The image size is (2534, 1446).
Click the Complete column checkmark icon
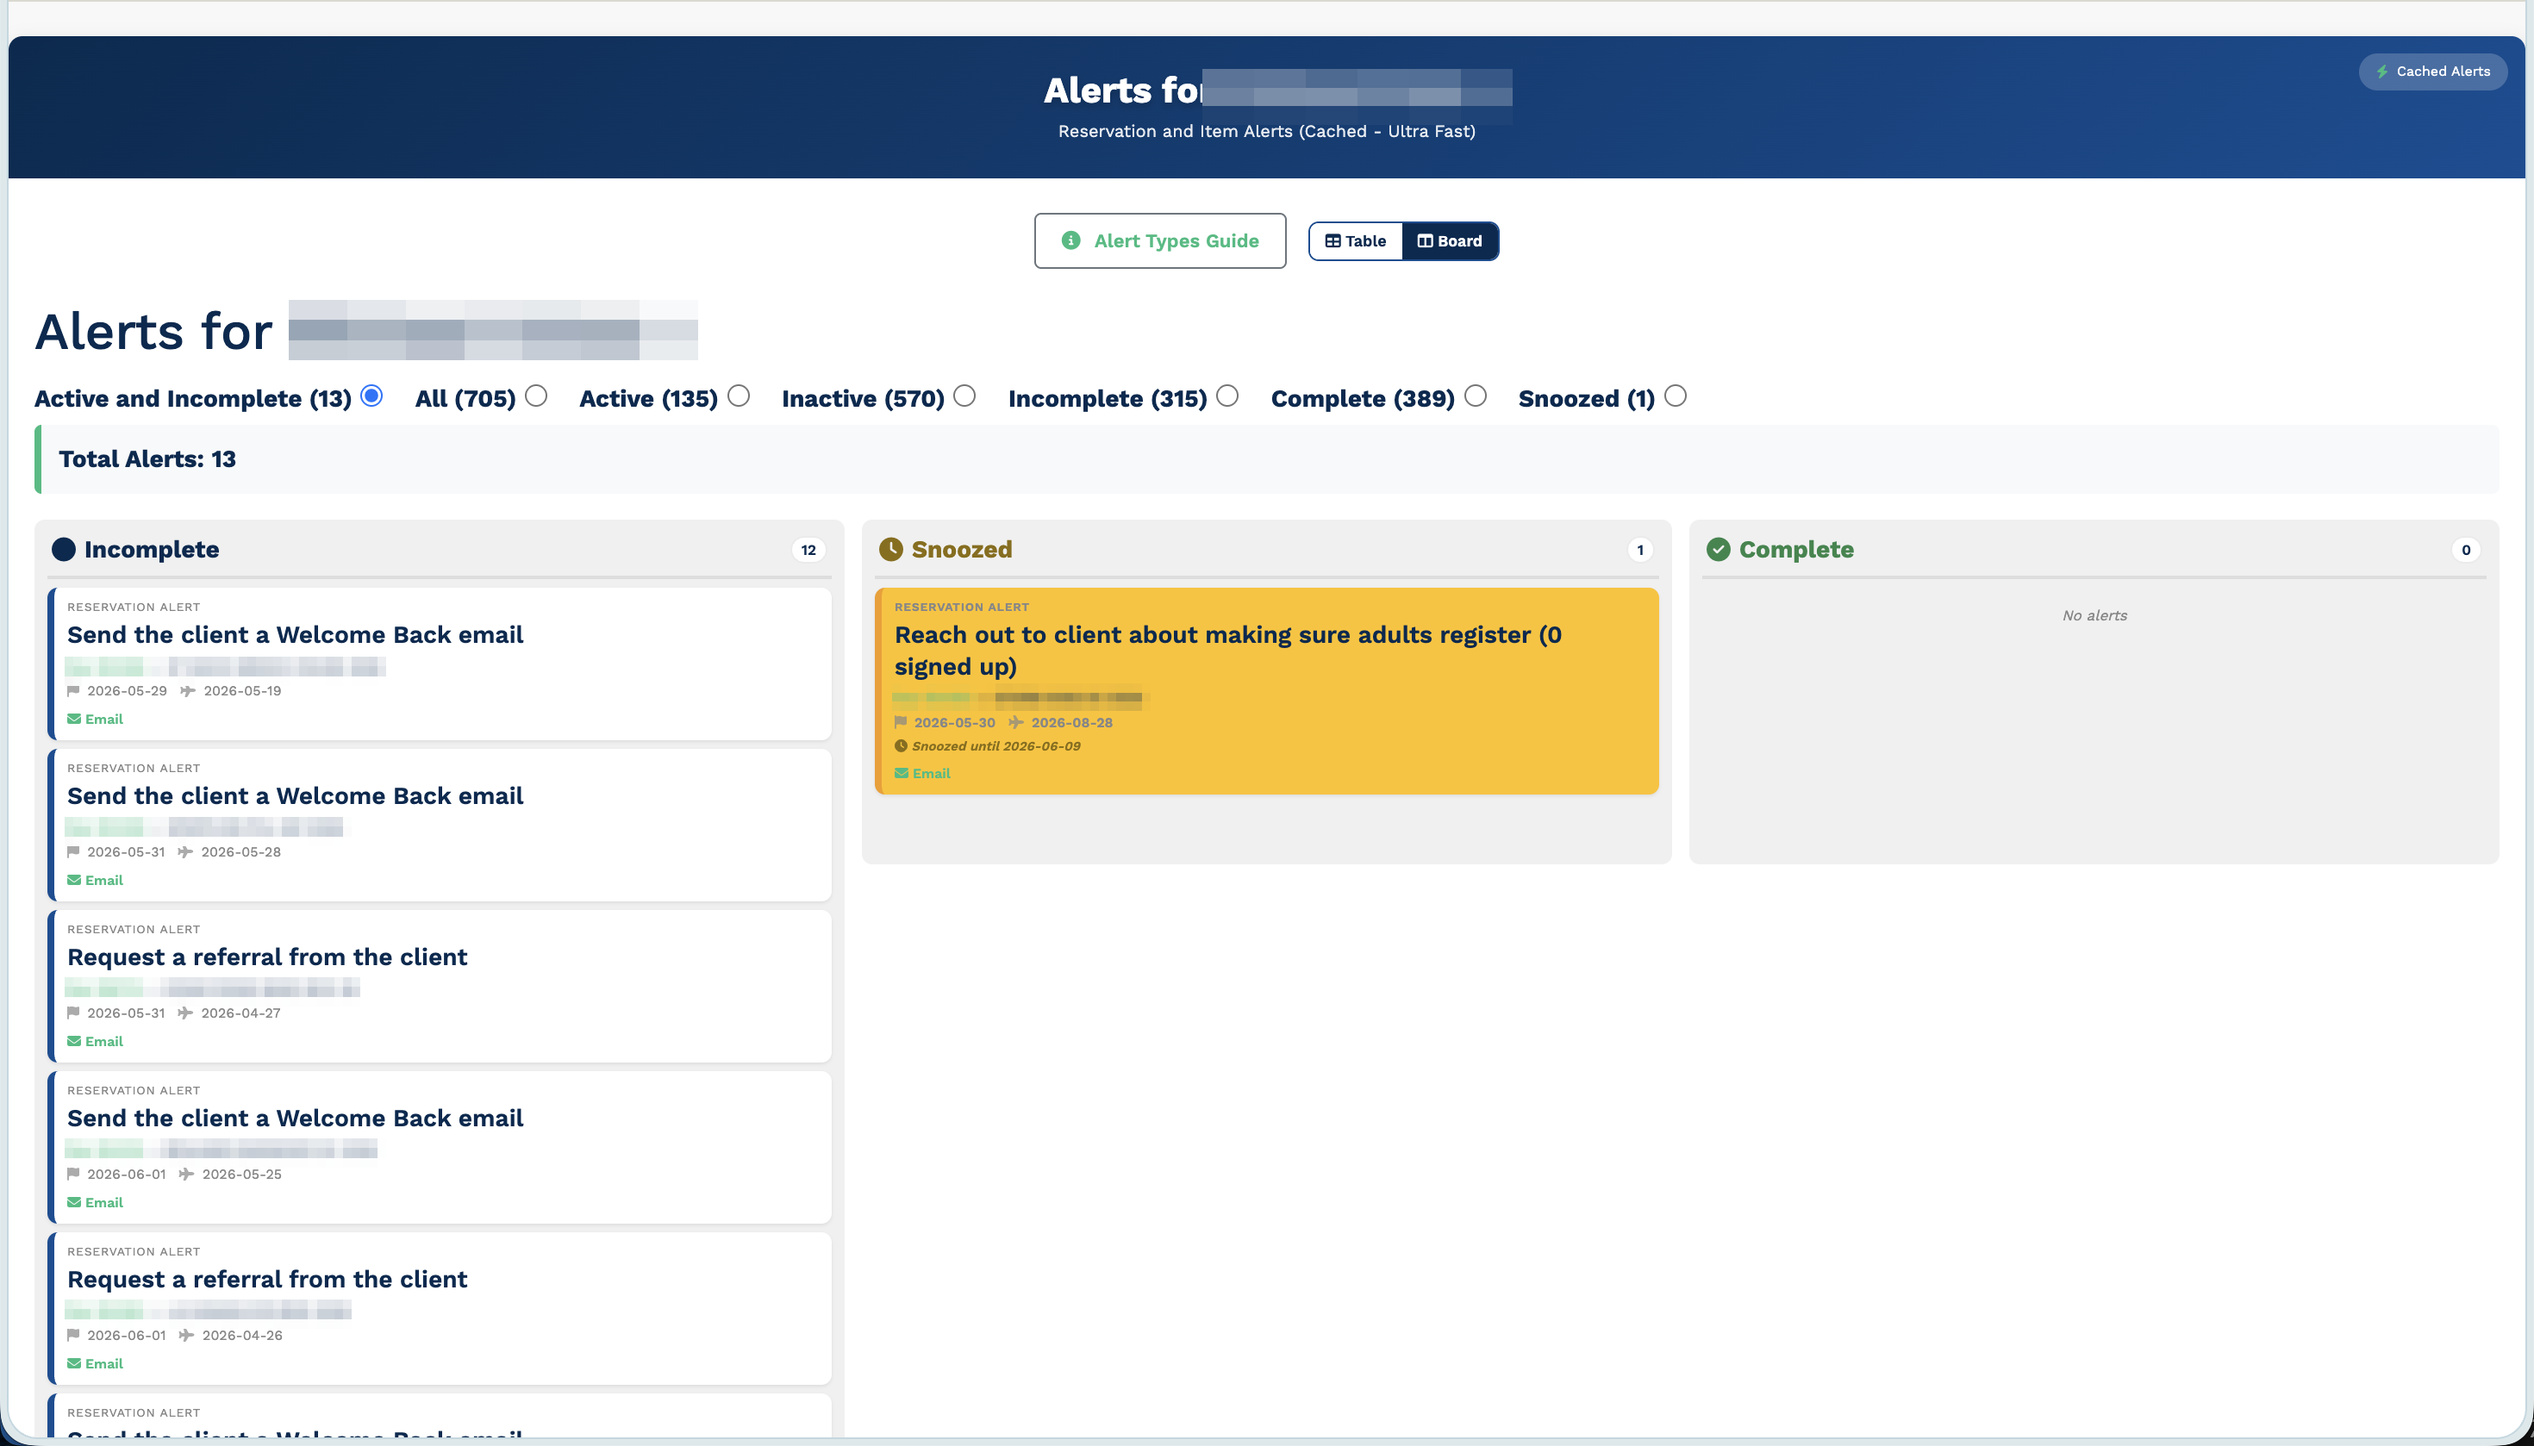click(x=1719, y=549)
